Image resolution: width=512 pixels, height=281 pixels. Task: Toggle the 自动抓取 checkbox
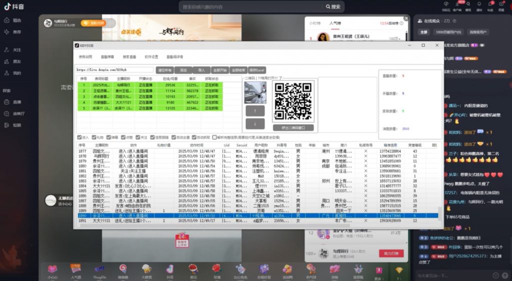click(x=194, y=137)
